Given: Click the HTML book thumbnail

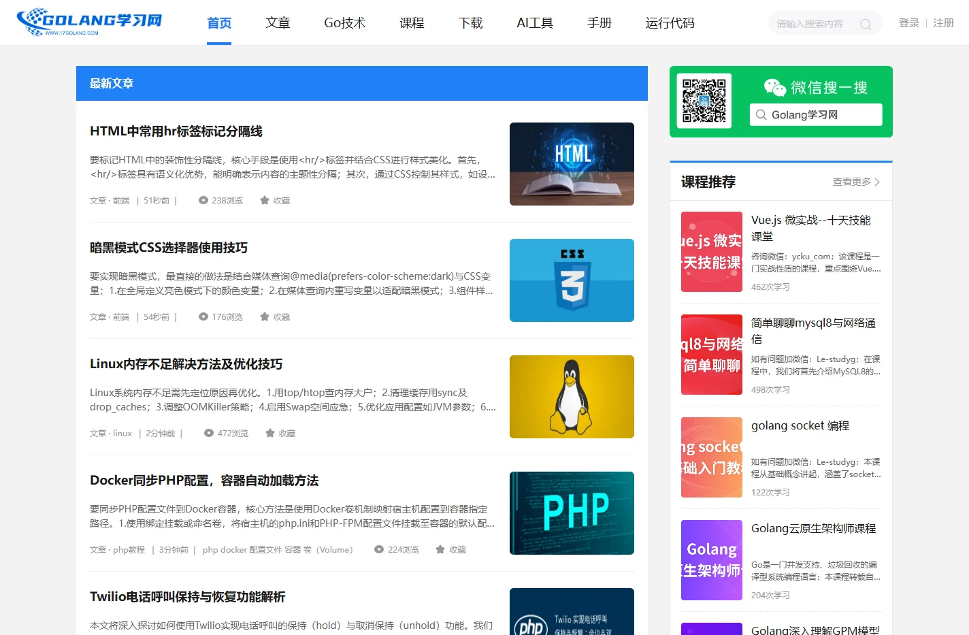Looking at the screenshot, I should (x=572, y=164).
